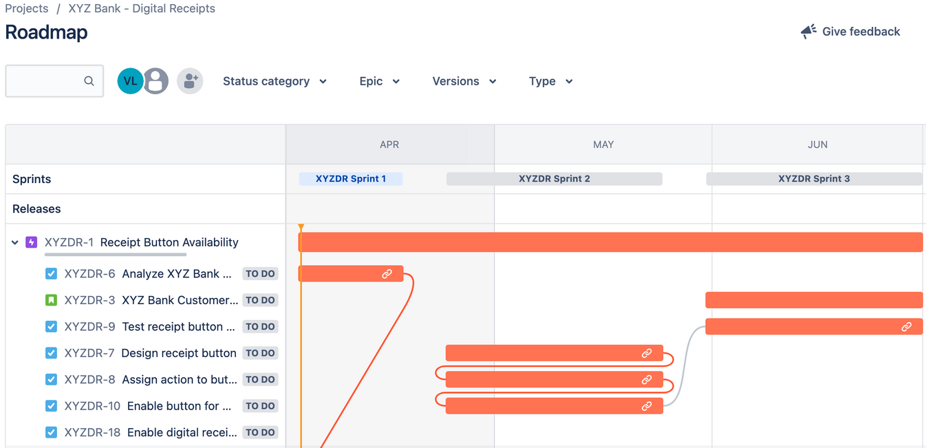Image resolution: width=926 pixels, height=448 pixels.
Task: Click the task checkbox icon beside XYZDR-18
Action: [51, 432]
